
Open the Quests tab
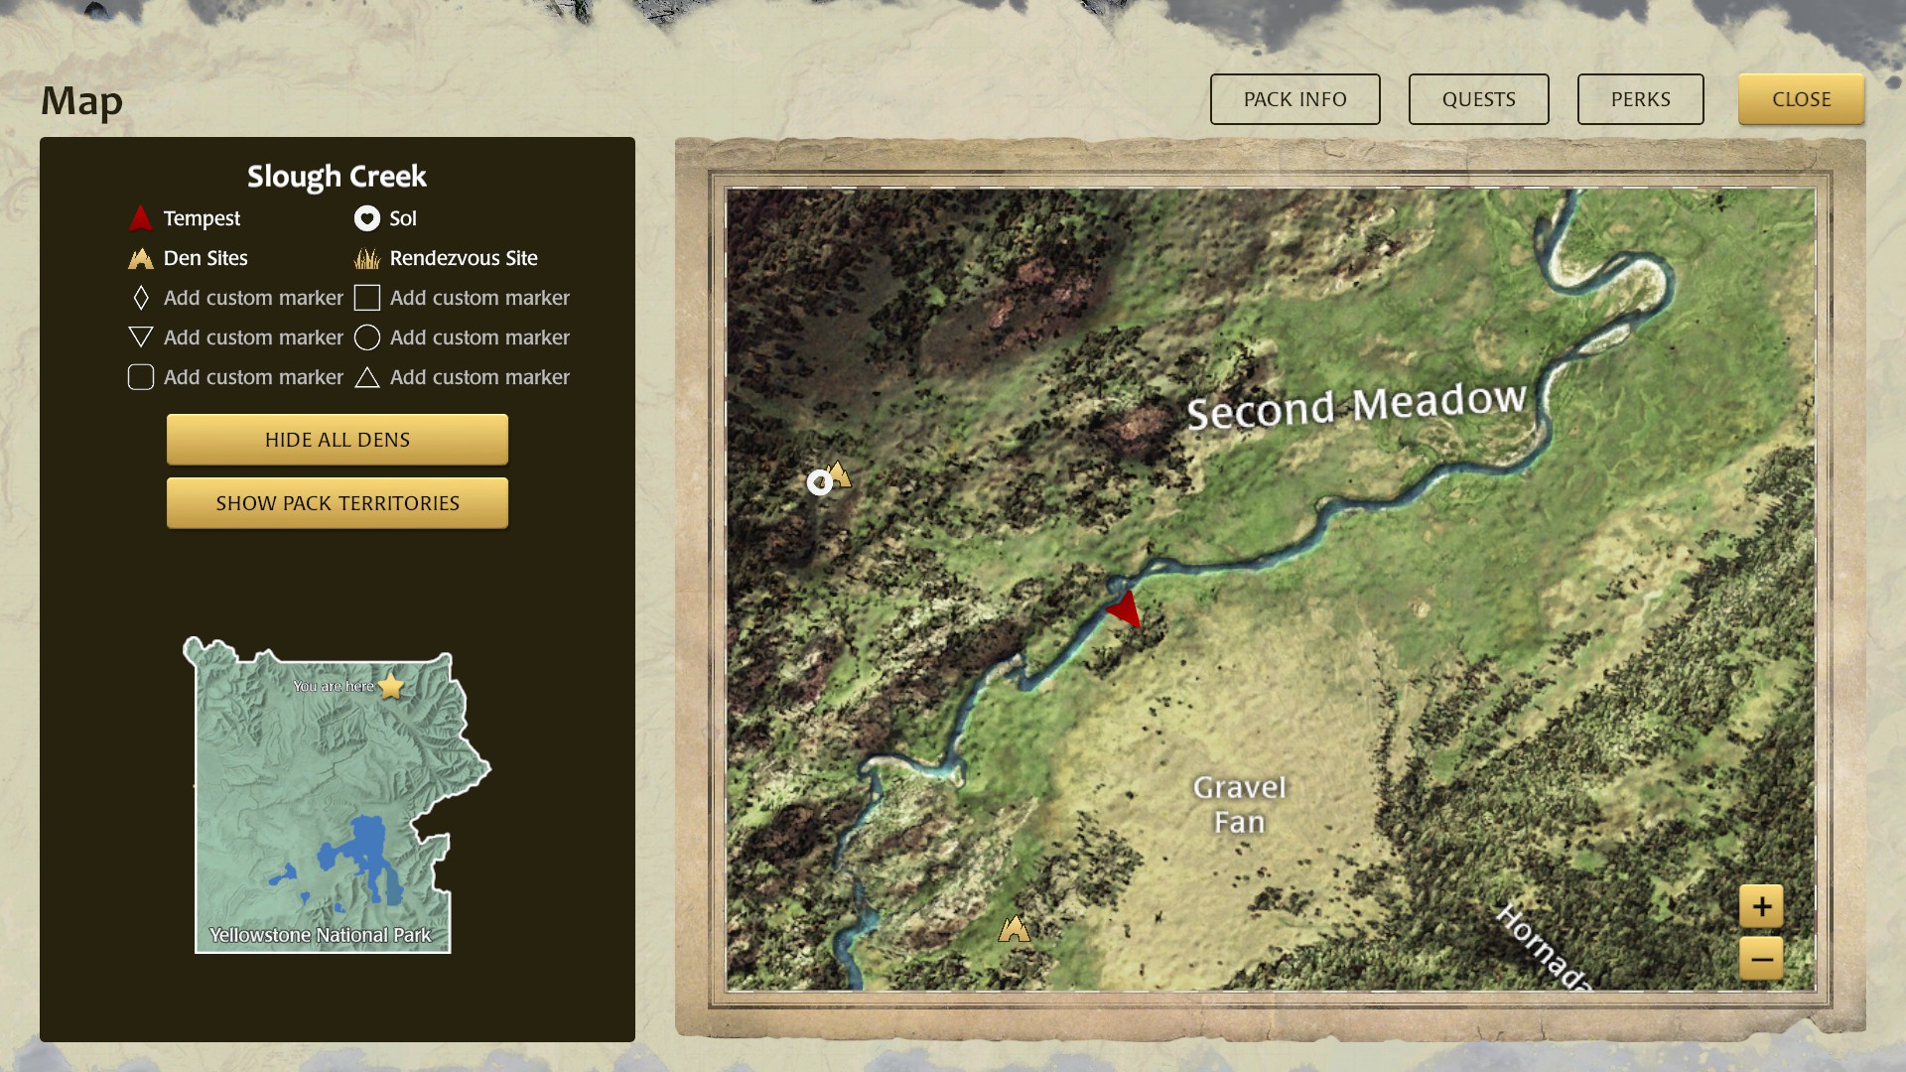pyautogui.click(x=1478, y=99)
